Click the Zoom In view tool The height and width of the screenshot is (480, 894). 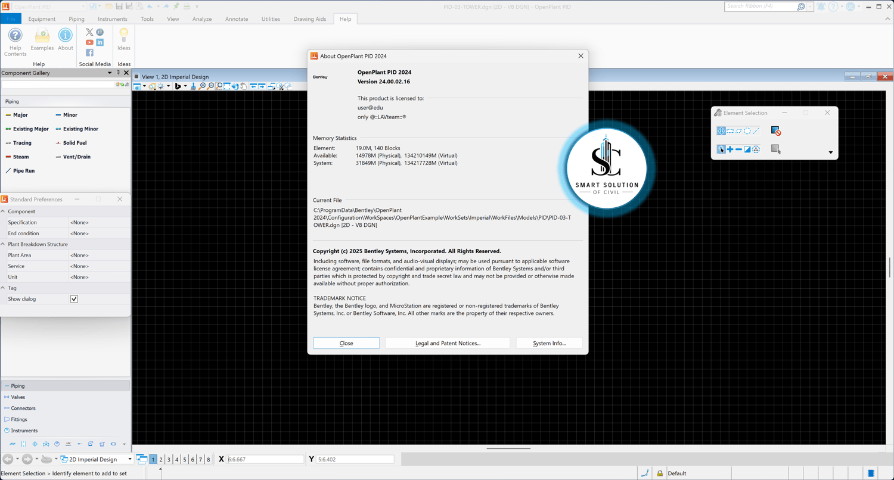tap(203, 86)
